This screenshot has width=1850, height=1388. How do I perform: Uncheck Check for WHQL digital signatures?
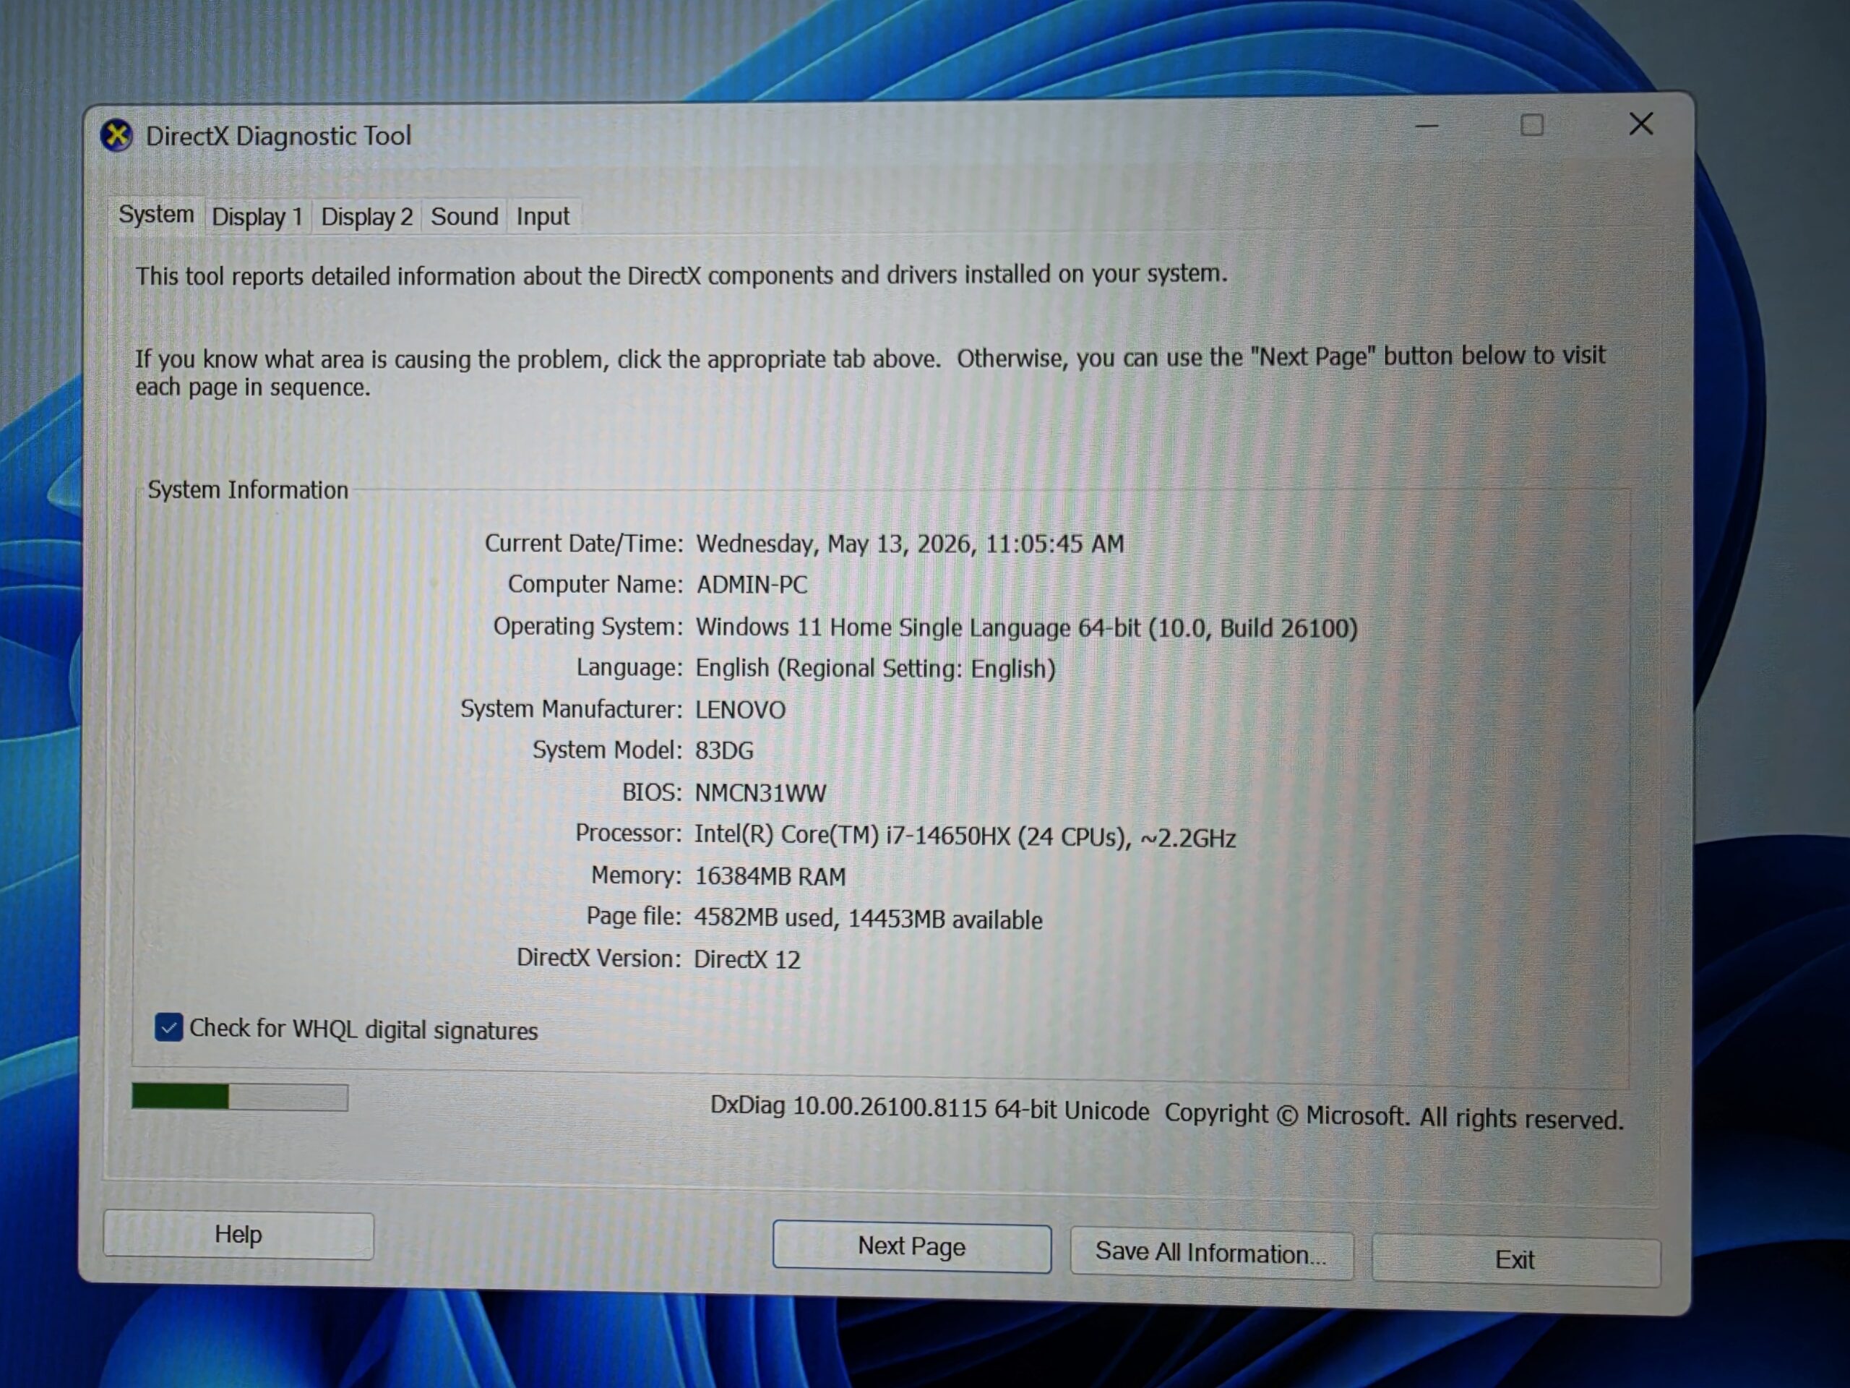click(x=168, y=1027)
